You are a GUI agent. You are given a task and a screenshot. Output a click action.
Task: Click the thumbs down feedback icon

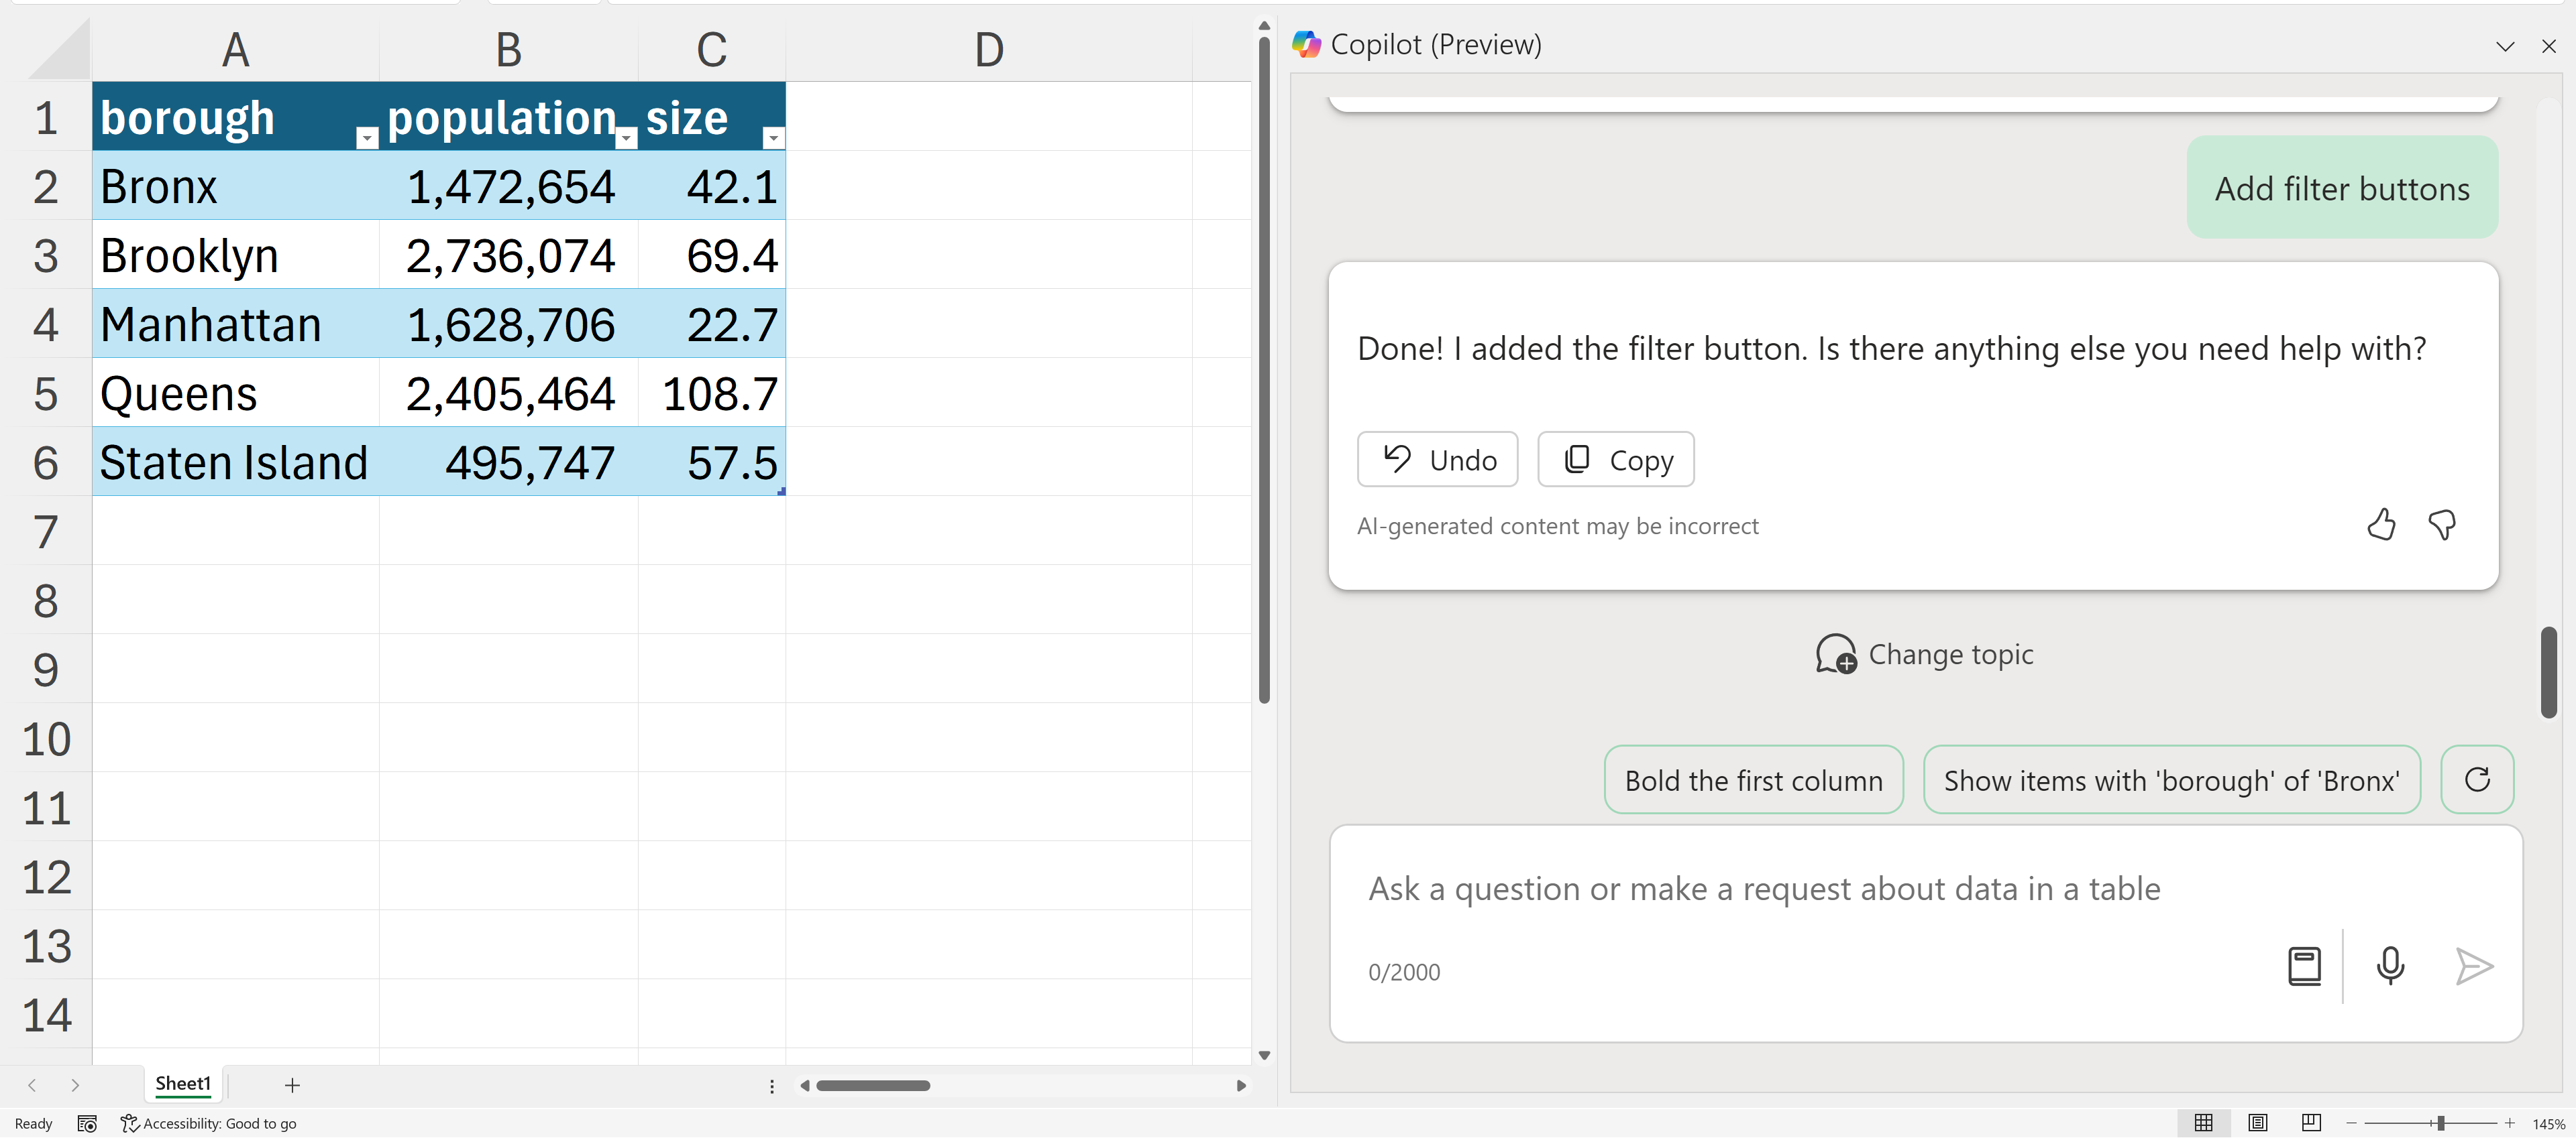pyautogui.click(x=2442, y=525)
